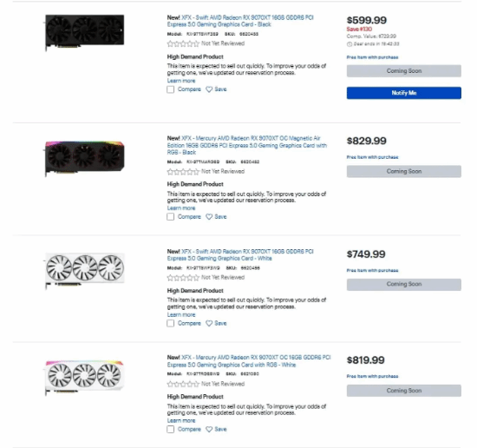
Task: Click the blue Notify Me button
Action: [x=403, y=93]
